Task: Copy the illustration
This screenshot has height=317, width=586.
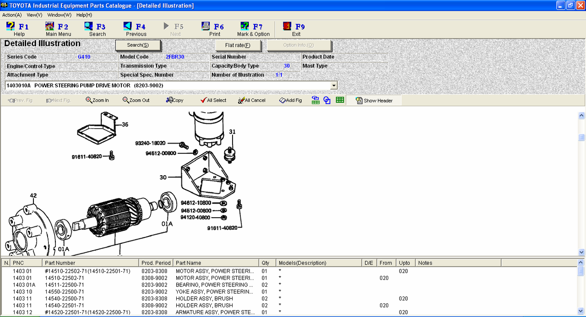Action: click(174, 100)
